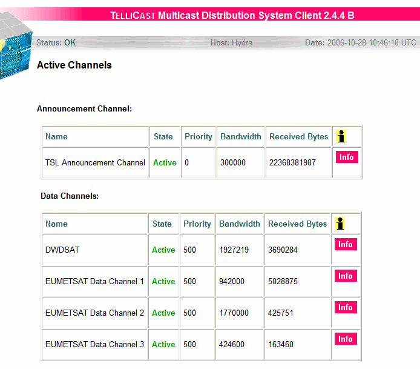Screen dimensions: 420x369
Task: Click Active state of DWDSAT row
Action: pyautogui.click(x=163, y=250)
